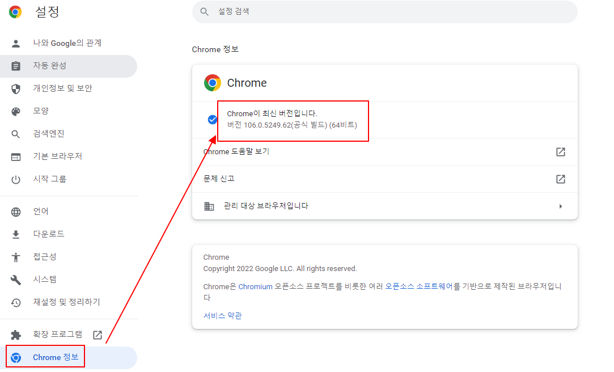Click the download arrow icon for 다운로드
This screenshot has height=372, width=614.
[16, 234]
